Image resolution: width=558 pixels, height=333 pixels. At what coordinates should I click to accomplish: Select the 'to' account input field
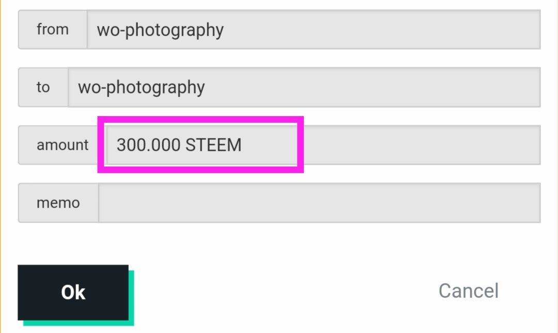(304, 87)
